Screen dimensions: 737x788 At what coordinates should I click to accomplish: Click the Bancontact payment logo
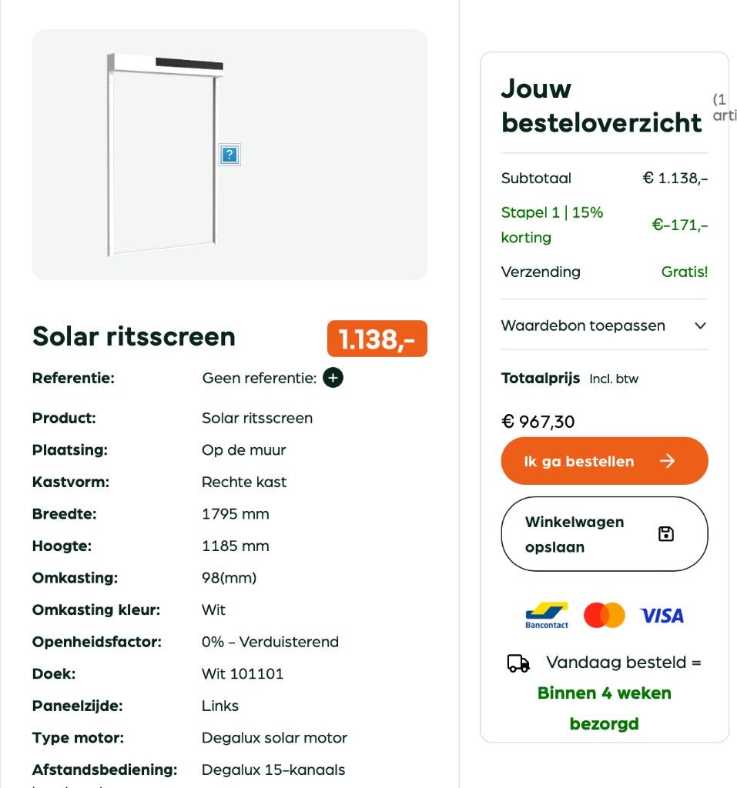[x=547, y=615]
